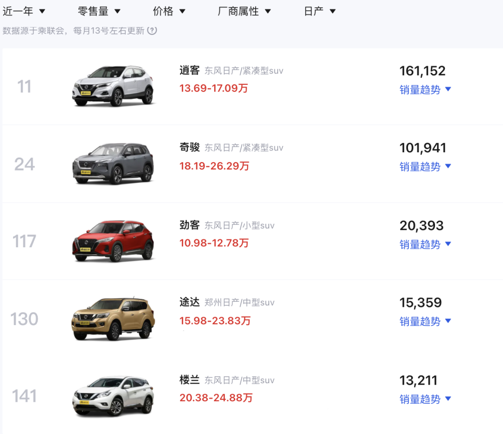Open the 厂商属性 dropdown
This screenshot has width=503, height=434.
[245, 11]
